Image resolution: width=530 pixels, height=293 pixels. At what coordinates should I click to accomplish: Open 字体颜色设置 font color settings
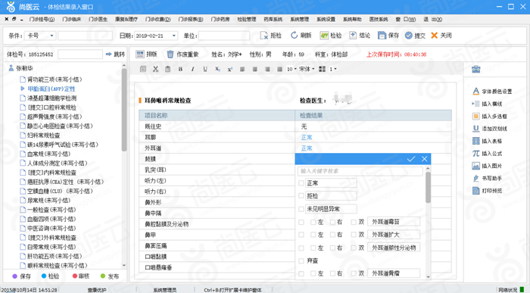(492, 92)
